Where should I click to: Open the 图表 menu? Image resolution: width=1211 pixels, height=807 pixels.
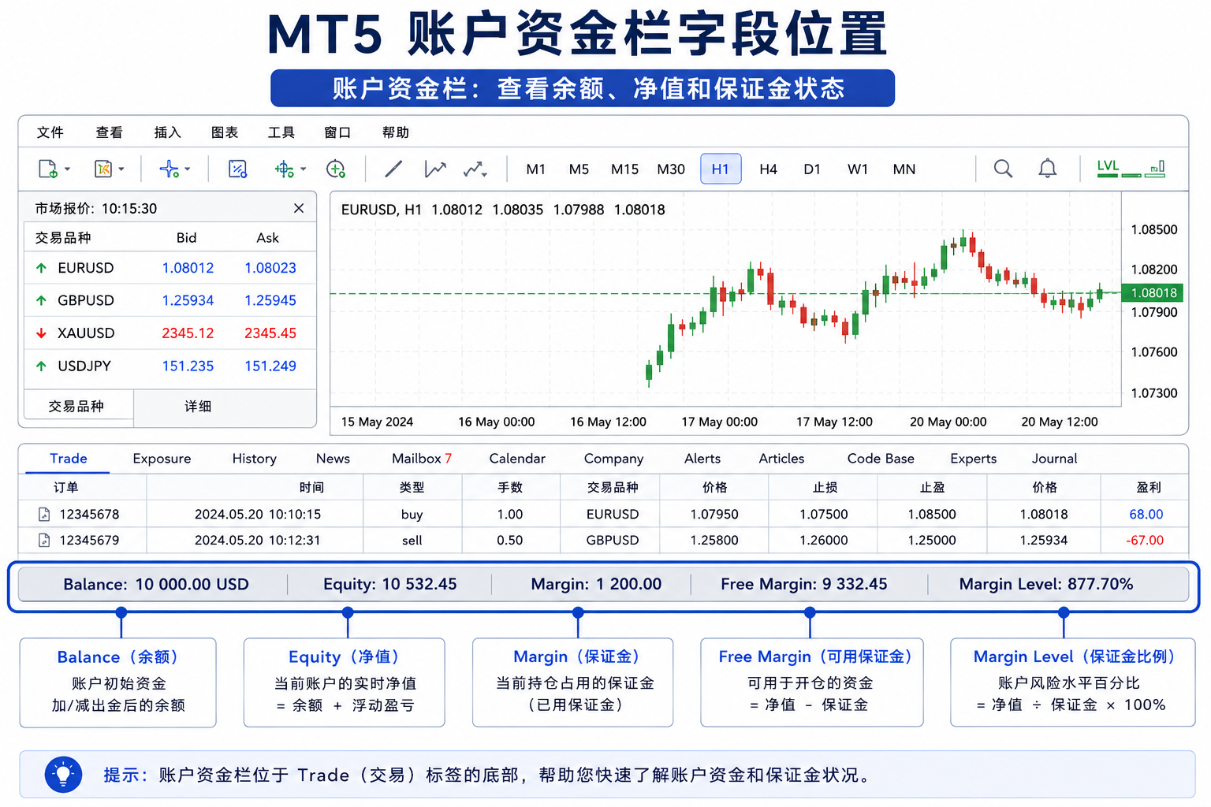tap(225, 132)
